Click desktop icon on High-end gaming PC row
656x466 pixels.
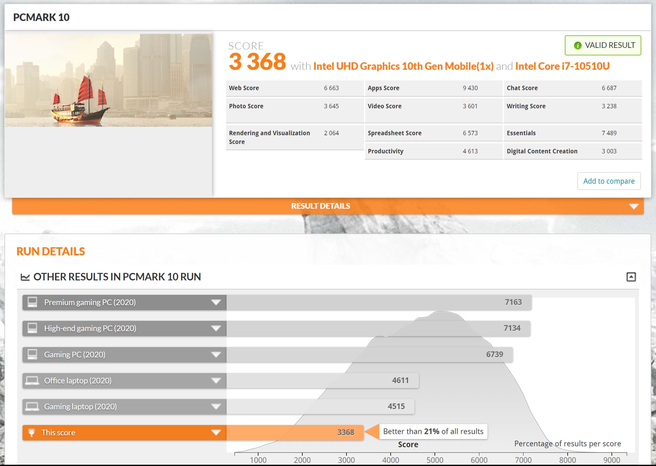click(32, 328)
